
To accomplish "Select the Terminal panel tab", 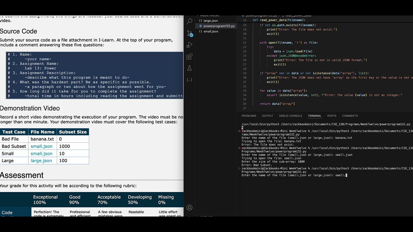I will point(315,116).
